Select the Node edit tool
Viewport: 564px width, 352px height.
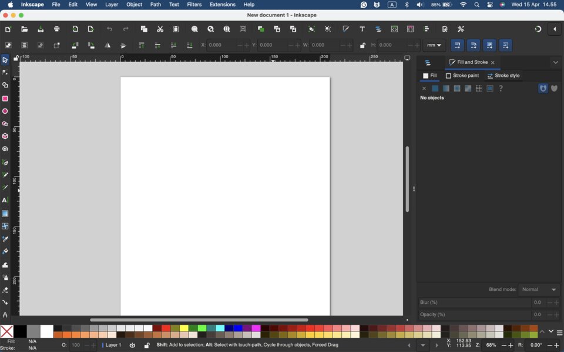[x=5, y=73]
